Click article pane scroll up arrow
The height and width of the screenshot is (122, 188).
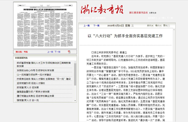pyautogui.click(x=174, y=30)
